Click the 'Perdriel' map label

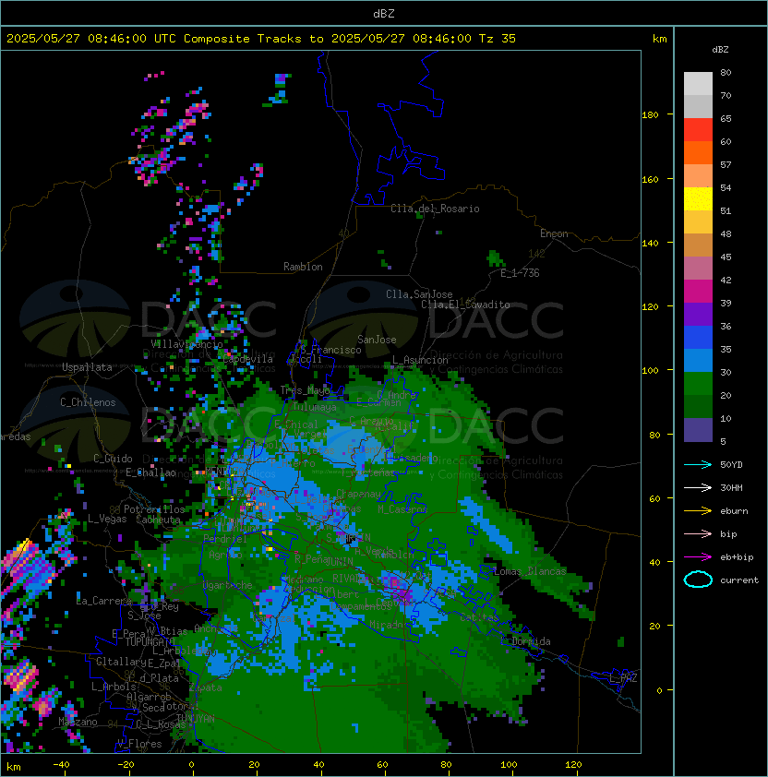225,539
